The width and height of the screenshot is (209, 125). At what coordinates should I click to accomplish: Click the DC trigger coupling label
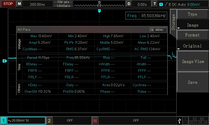pos(174,4)
